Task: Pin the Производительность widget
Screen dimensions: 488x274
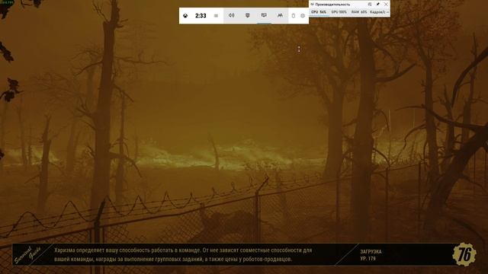Action: point(378,5)
